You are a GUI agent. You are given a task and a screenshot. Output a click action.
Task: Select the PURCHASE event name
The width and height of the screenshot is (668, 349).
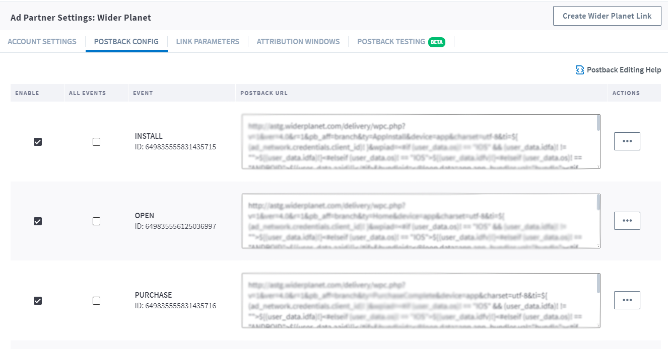[153, 295]
